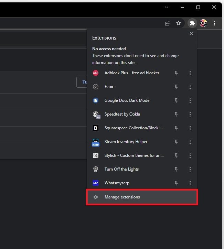
Task: Open more options for Ezoic extension
Action: click(x=190, y=87)
